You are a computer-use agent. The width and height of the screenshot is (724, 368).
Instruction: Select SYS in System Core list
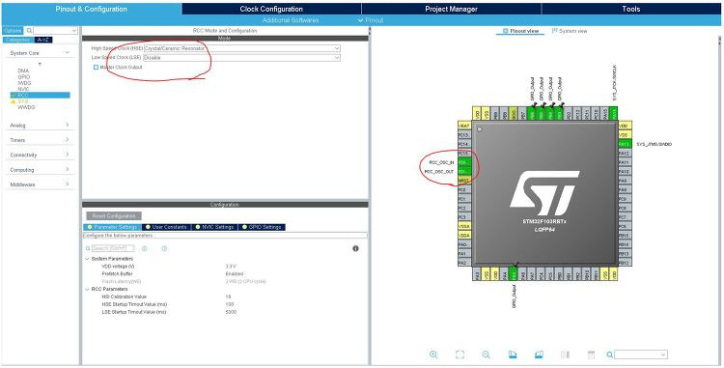pos(23,101)
